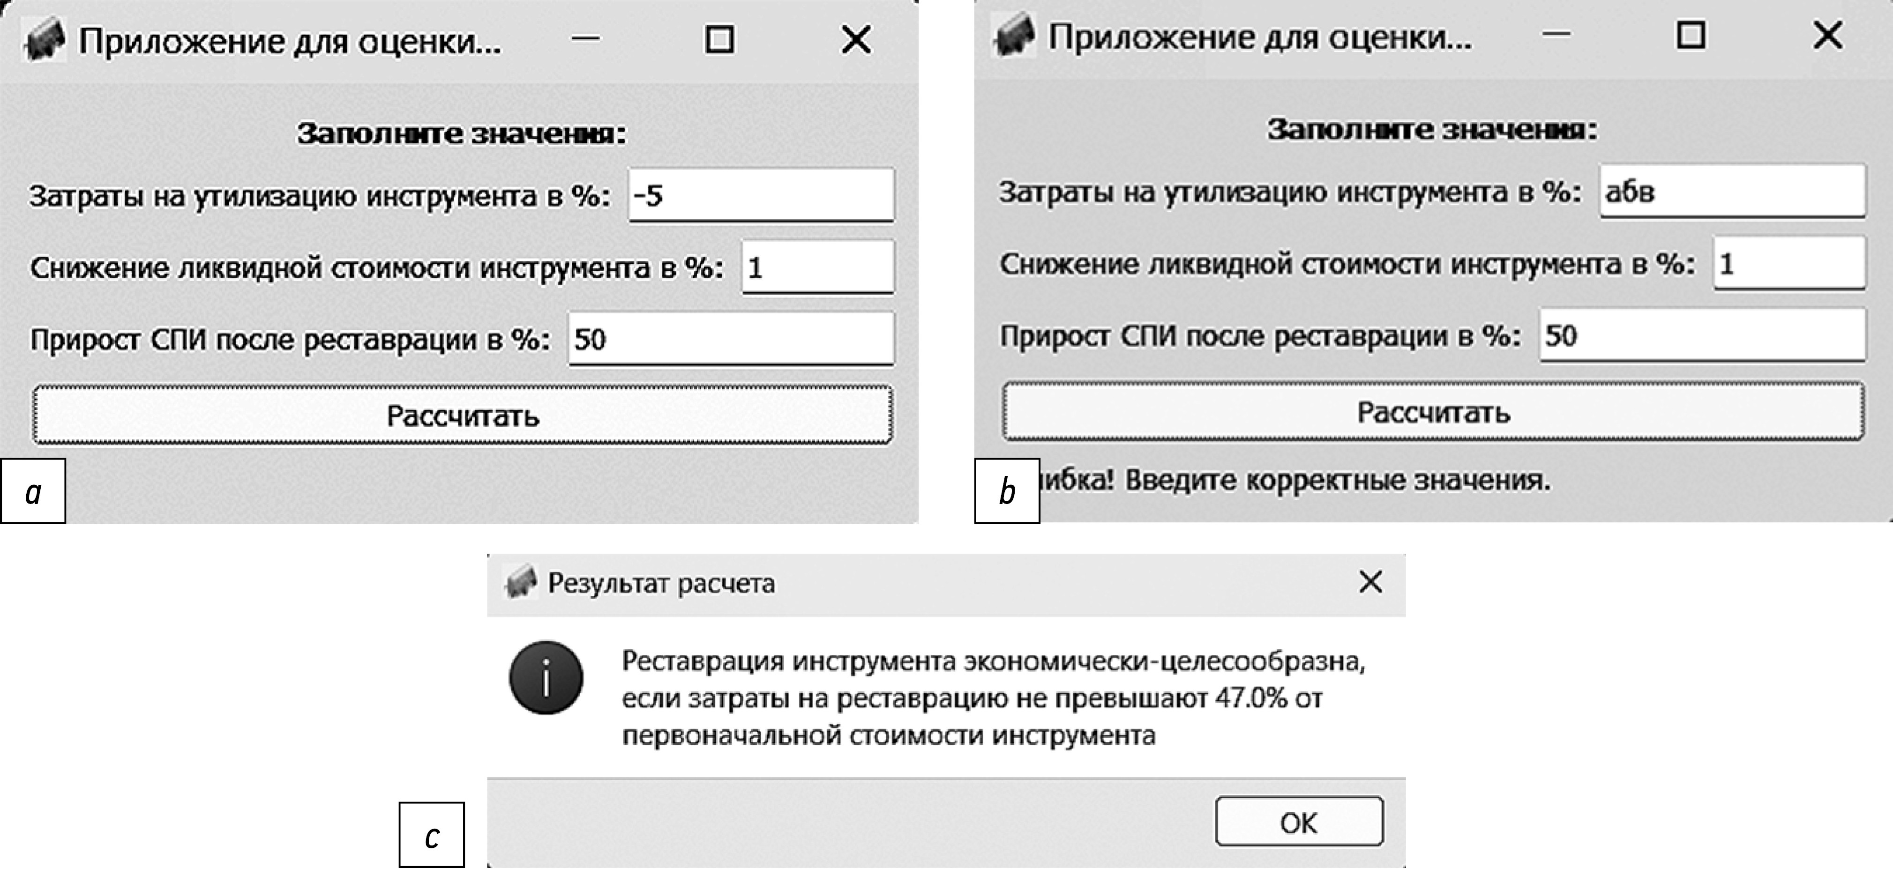This screenshot has width=1893, height=875.
Task: Click the app icon in window a's title bar
Action: pyautogui.click(x=44, y=40)
